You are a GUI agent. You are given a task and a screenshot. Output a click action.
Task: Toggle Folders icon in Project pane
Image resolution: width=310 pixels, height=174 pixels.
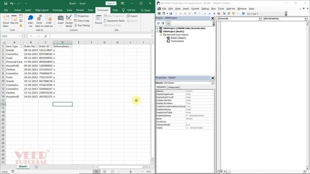[168, 23]
